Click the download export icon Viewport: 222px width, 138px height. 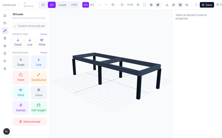pos(167,5)
